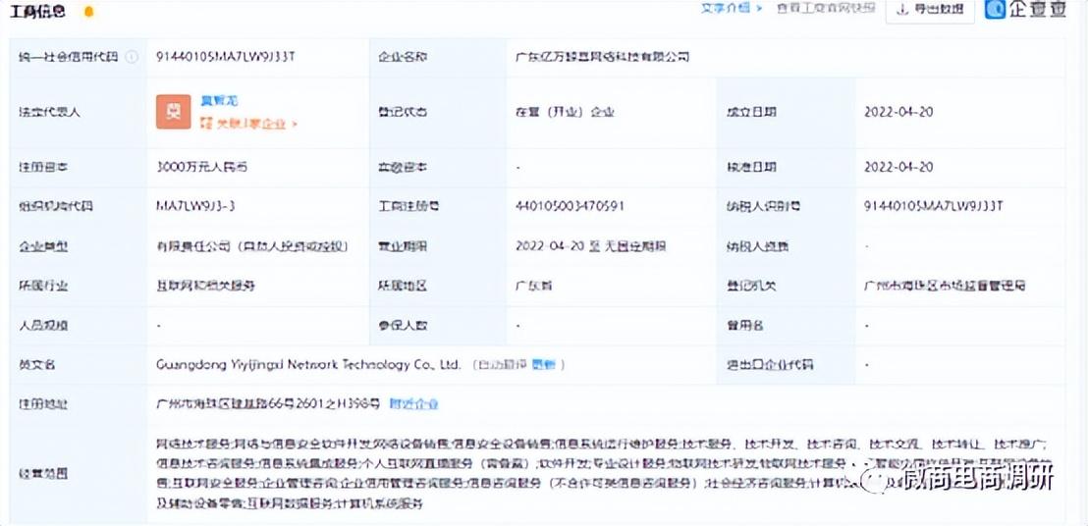
Task: Click the download icon in 导出数据 button
Action: click(900, 10)
